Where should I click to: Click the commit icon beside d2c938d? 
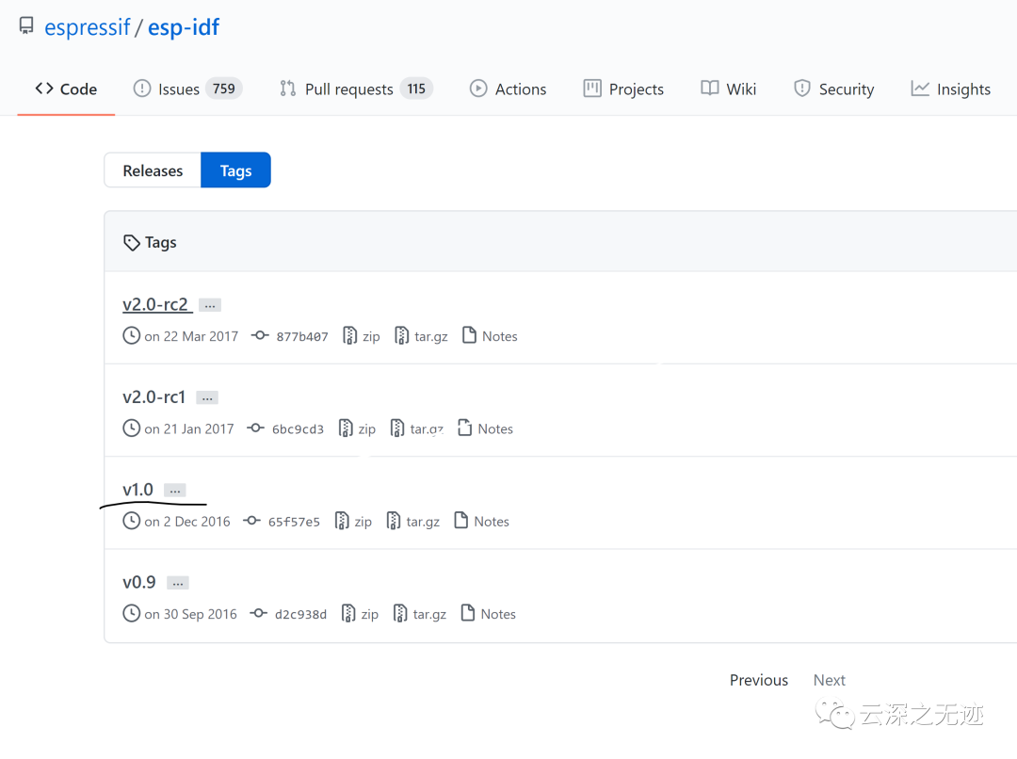point(259,614)
